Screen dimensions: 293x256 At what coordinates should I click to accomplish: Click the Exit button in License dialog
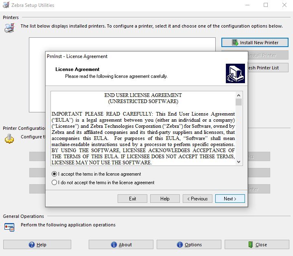pyautogui.click(x=133, y=199)
